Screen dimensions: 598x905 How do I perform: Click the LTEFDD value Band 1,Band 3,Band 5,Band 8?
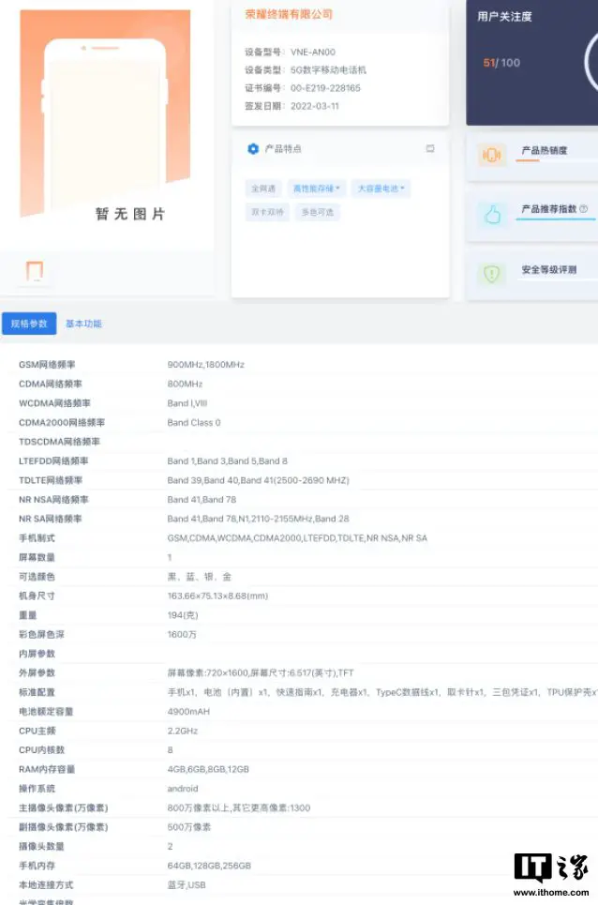click(227, 461)
